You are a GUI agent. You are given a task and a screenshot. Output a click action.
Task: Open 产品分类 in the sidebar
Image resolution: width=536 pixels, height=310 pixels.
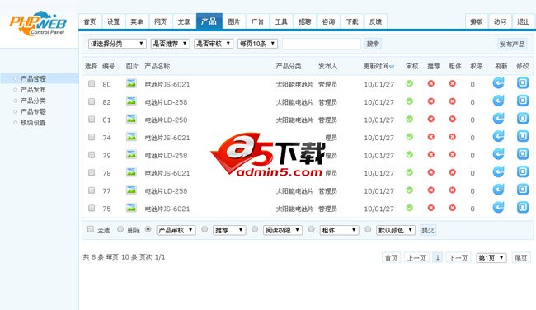tap(32, 101)
